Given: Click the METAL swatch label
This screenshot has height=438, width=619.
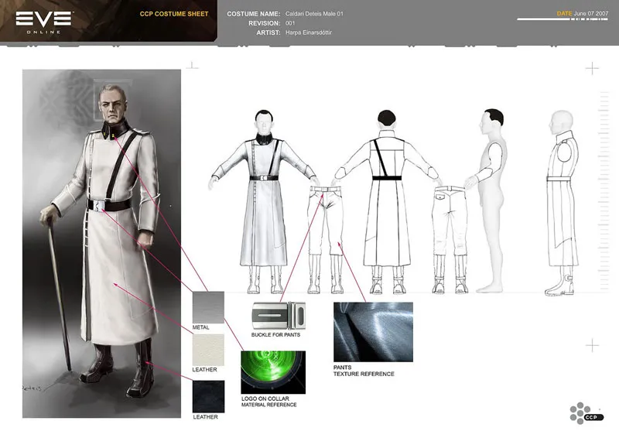Looking at the screenshot, I should [x=200, y=327].
